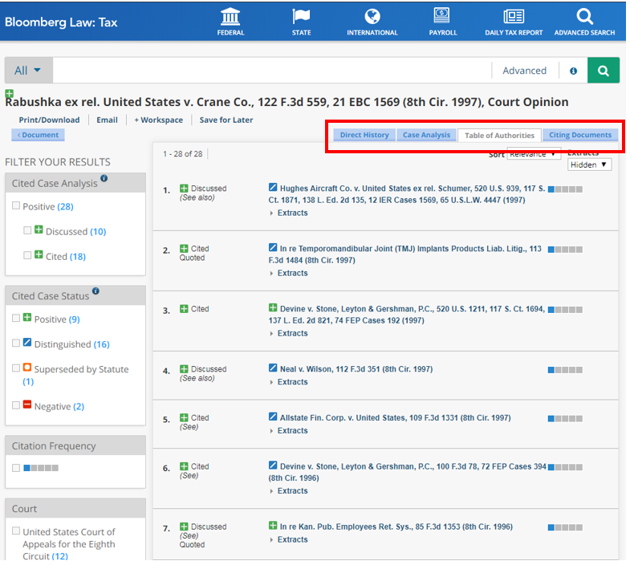Click the search info icon
Viewport: 630px width, 565px height.
573,71
